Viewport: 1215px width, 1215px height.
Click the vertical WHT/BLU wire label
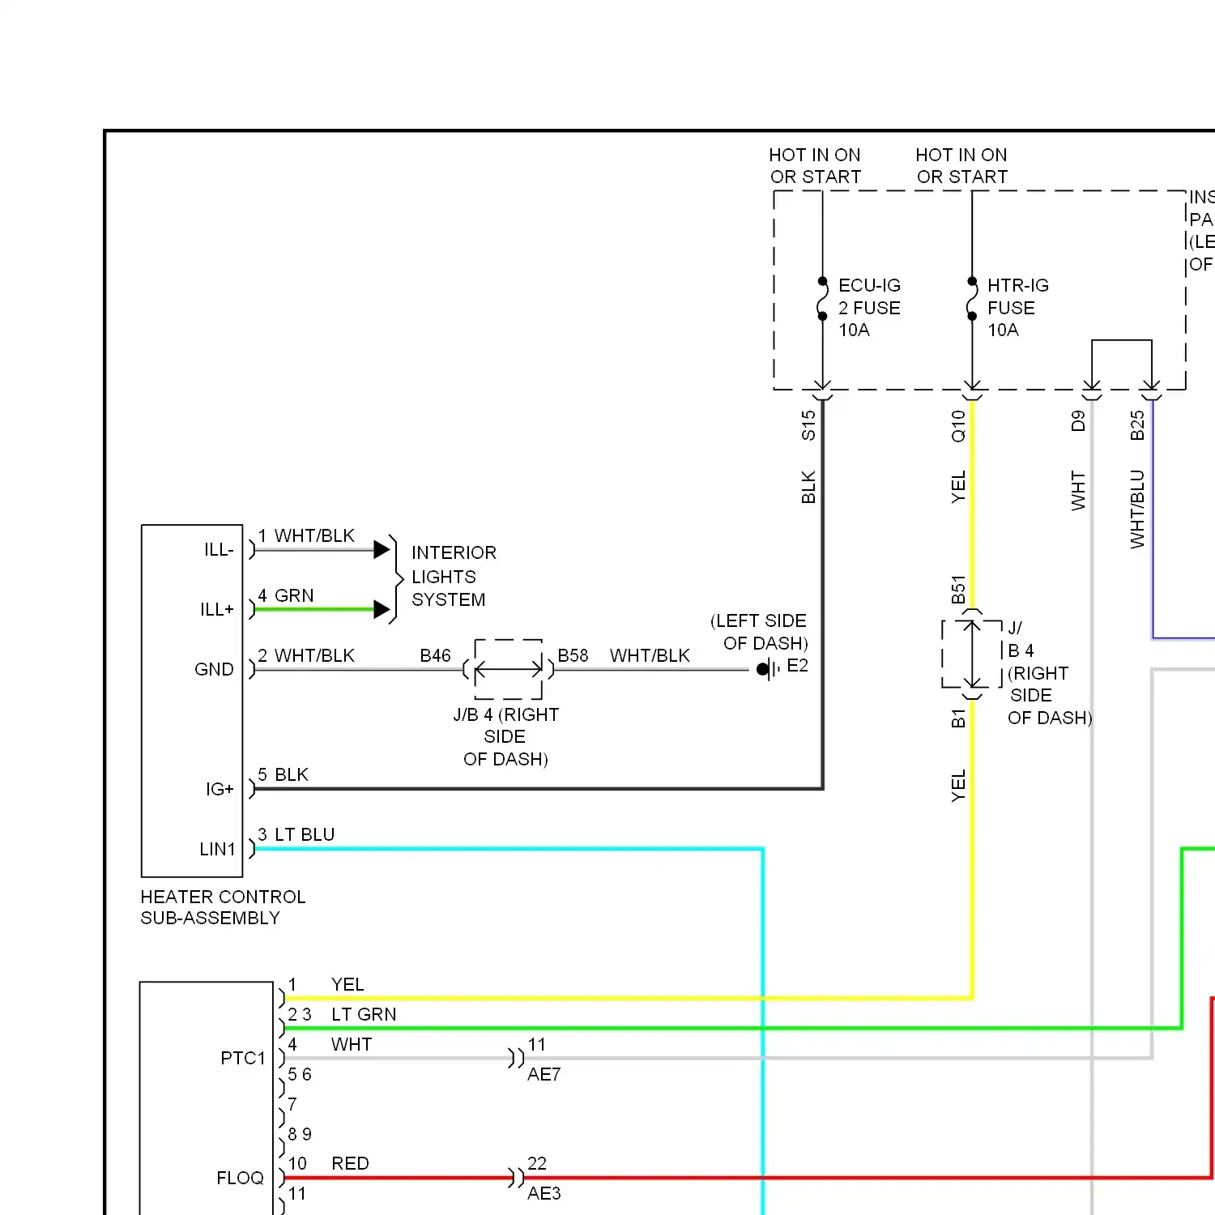coord(1137,509)
